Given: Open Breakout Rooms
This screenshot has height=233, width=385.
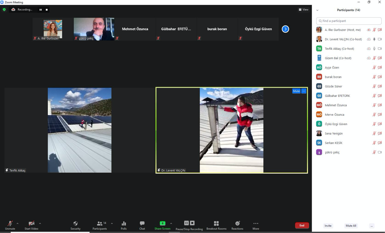Looking at the screenshot, I should [216, 224].
